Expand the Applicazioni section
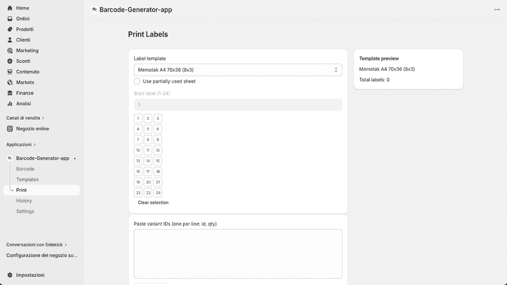 (x=21, y=144)
